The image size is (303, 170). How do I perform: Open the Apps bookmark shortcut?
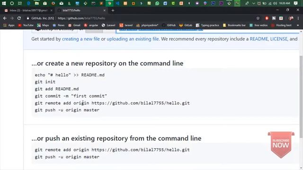pos(9,25)
